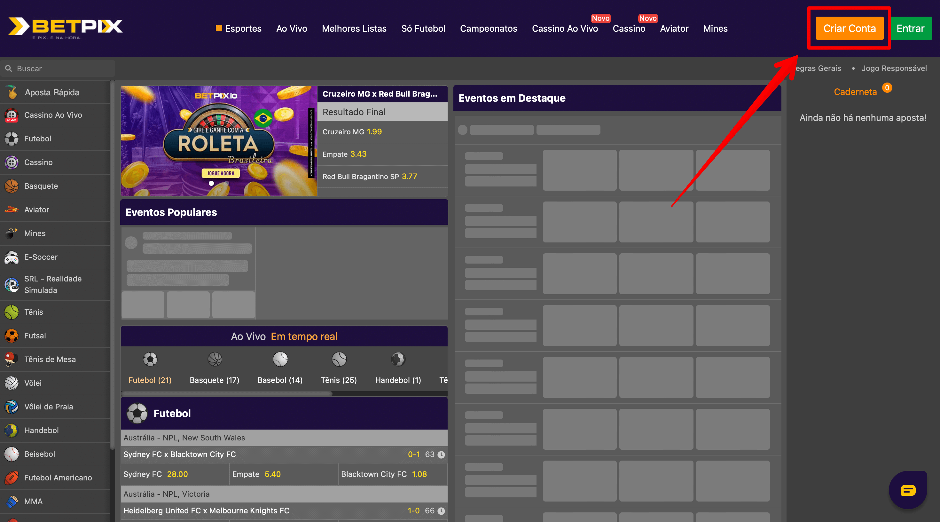Image resolution: width=940 pixels, height=522 pixels.
Task: Click the Criar Conta button
Action: [x=849, y=28]
